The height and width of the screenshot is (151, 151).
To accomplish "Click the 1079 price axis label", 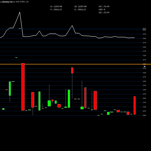I will coord(144,111).
